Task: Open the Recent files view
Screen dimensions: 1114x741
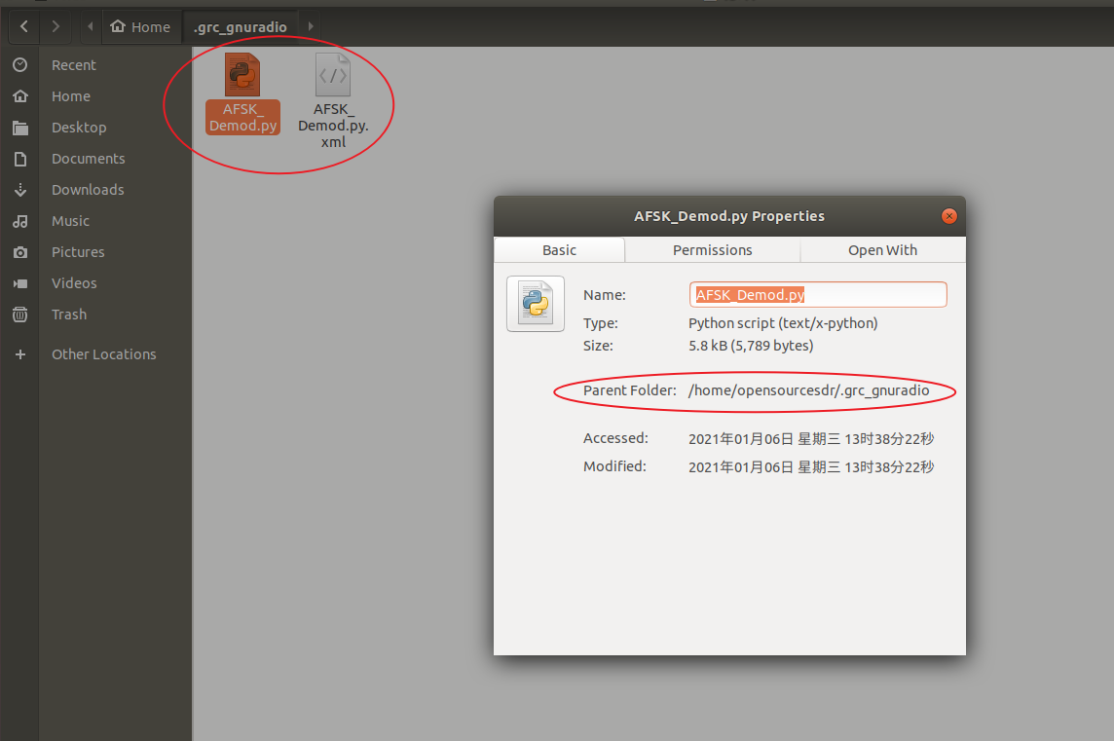Action: click(x=73, y=64)
